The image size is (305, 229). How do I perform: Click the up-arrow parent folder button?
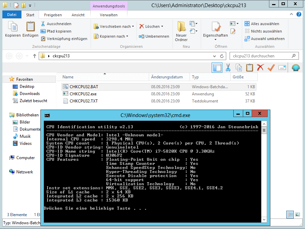(x=35, y=56)
